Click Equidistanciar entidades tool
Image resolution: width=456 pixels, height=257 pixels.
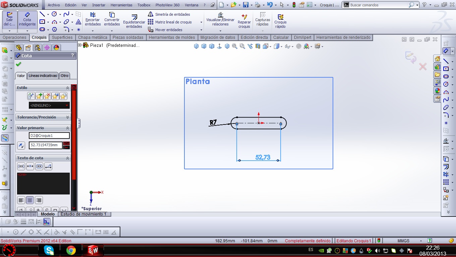(134, 21)
